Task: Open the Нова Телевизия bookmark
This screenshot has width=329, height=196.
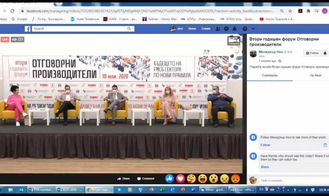Action: click(x=85, y=19)
